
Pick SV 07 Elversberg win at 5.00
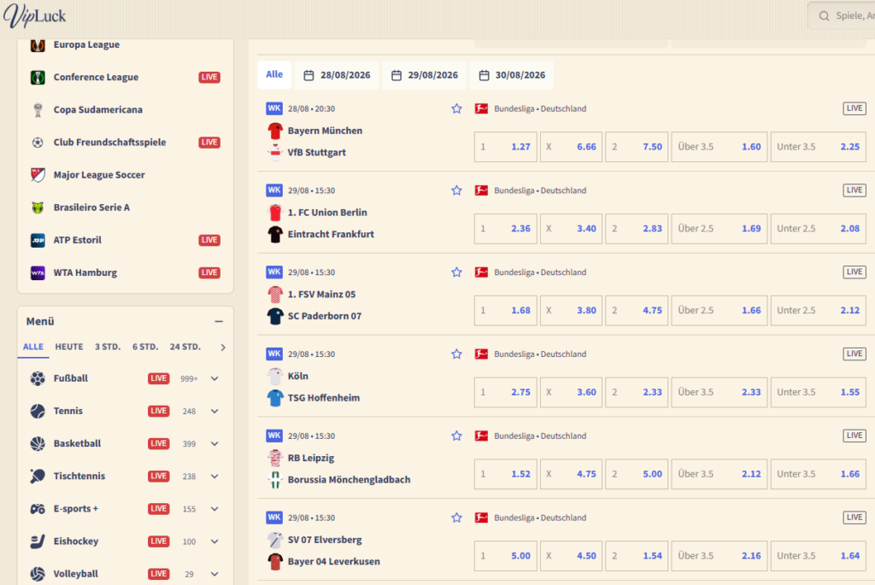point(506,556)
